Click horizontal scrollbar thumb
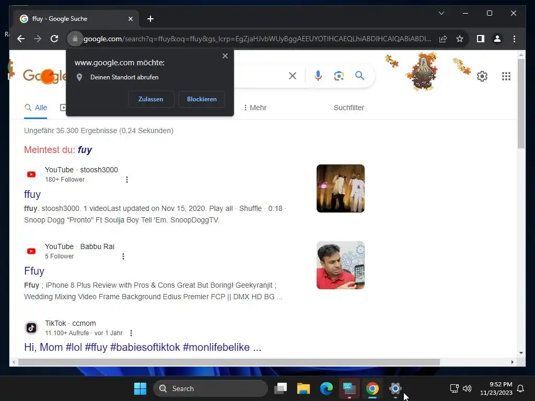535x401 pixels. 229,362
